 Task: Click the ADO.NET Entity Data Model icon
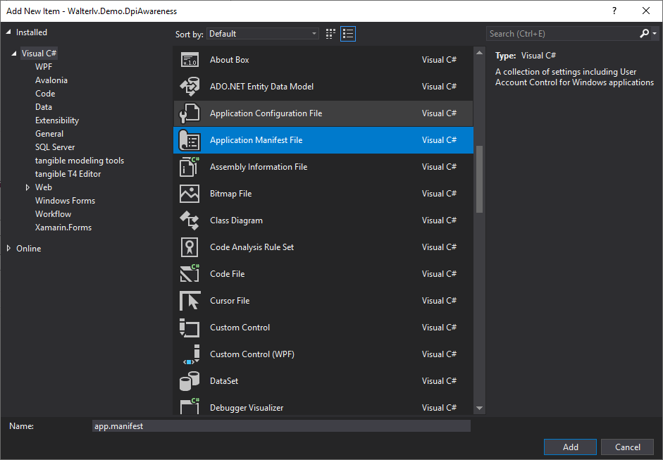(190, 86)
